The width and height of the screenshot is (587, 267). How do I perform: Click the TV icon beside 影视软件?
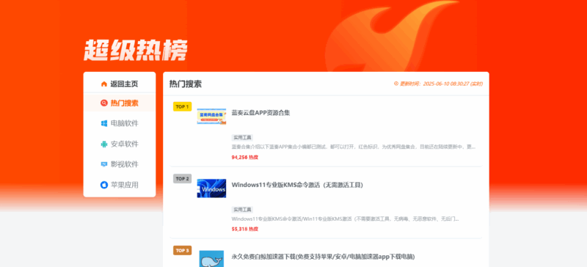tap(104, 164)
